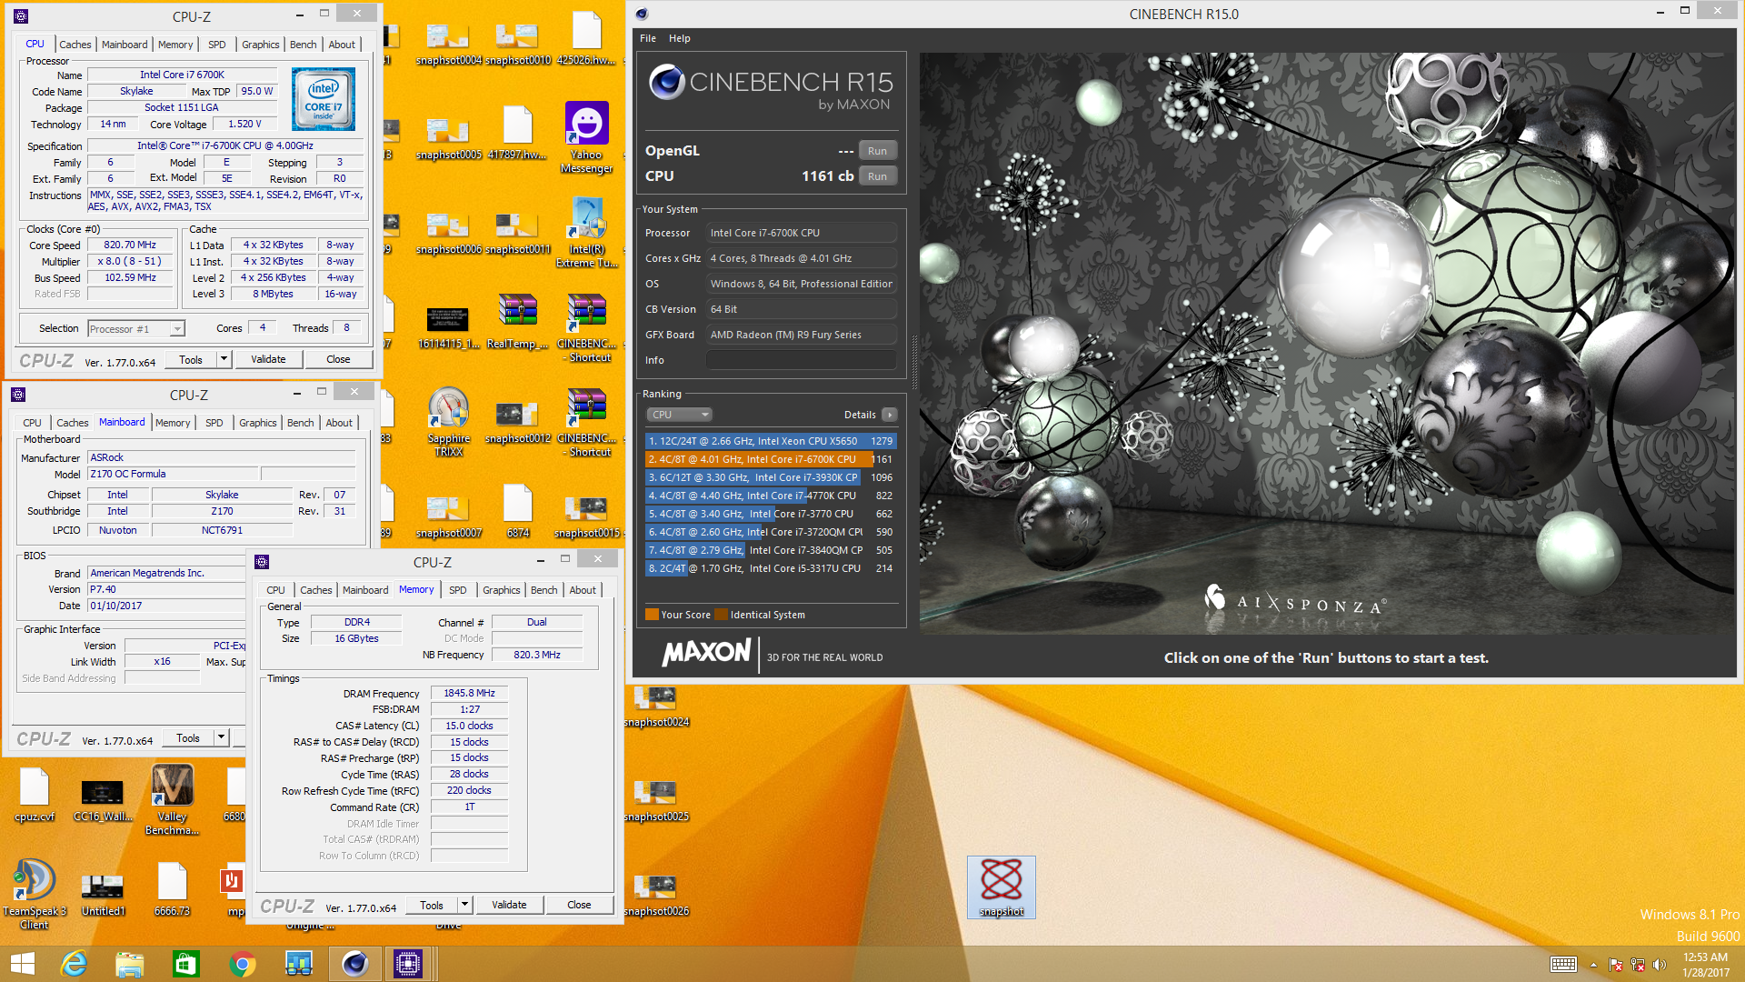1745x982 pixels.
Task: Open the snapshot0004 image file
Action: [448, 43]
